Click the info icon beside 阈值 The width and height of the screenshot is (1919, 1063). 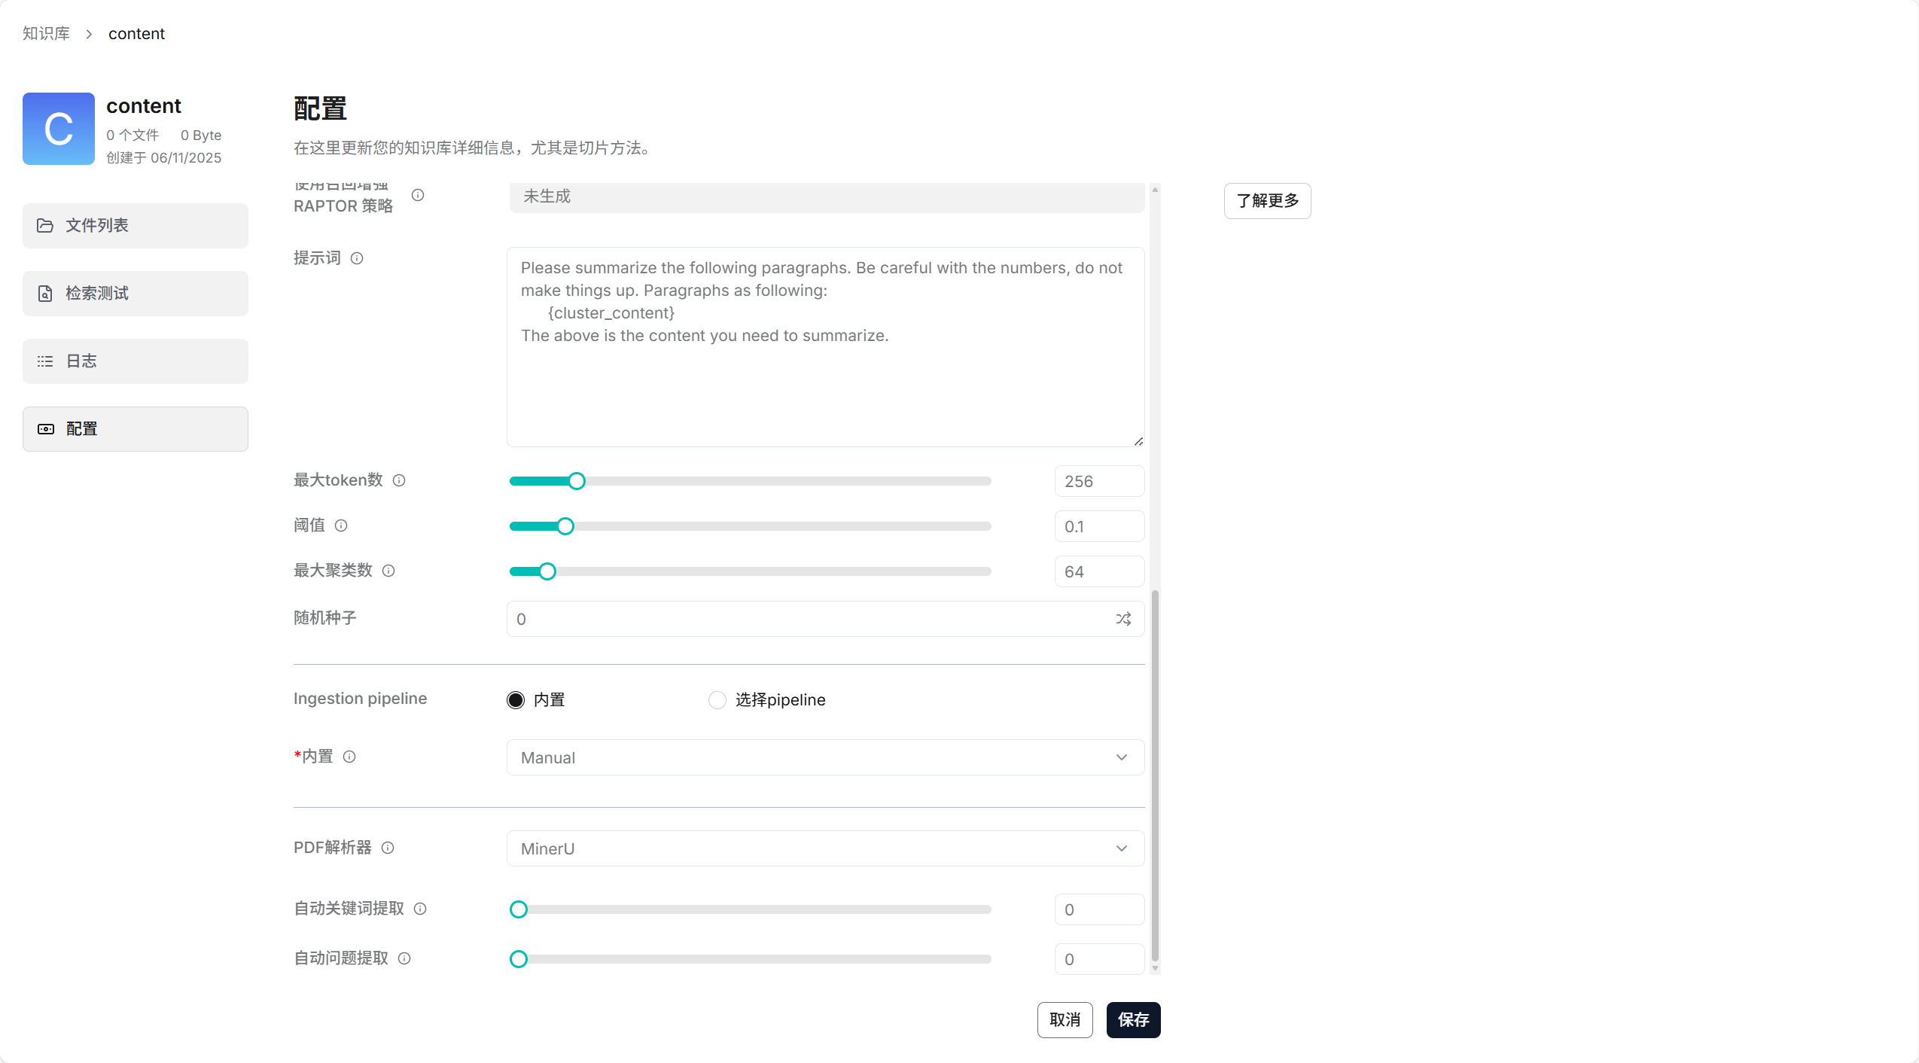click(341, 525)
